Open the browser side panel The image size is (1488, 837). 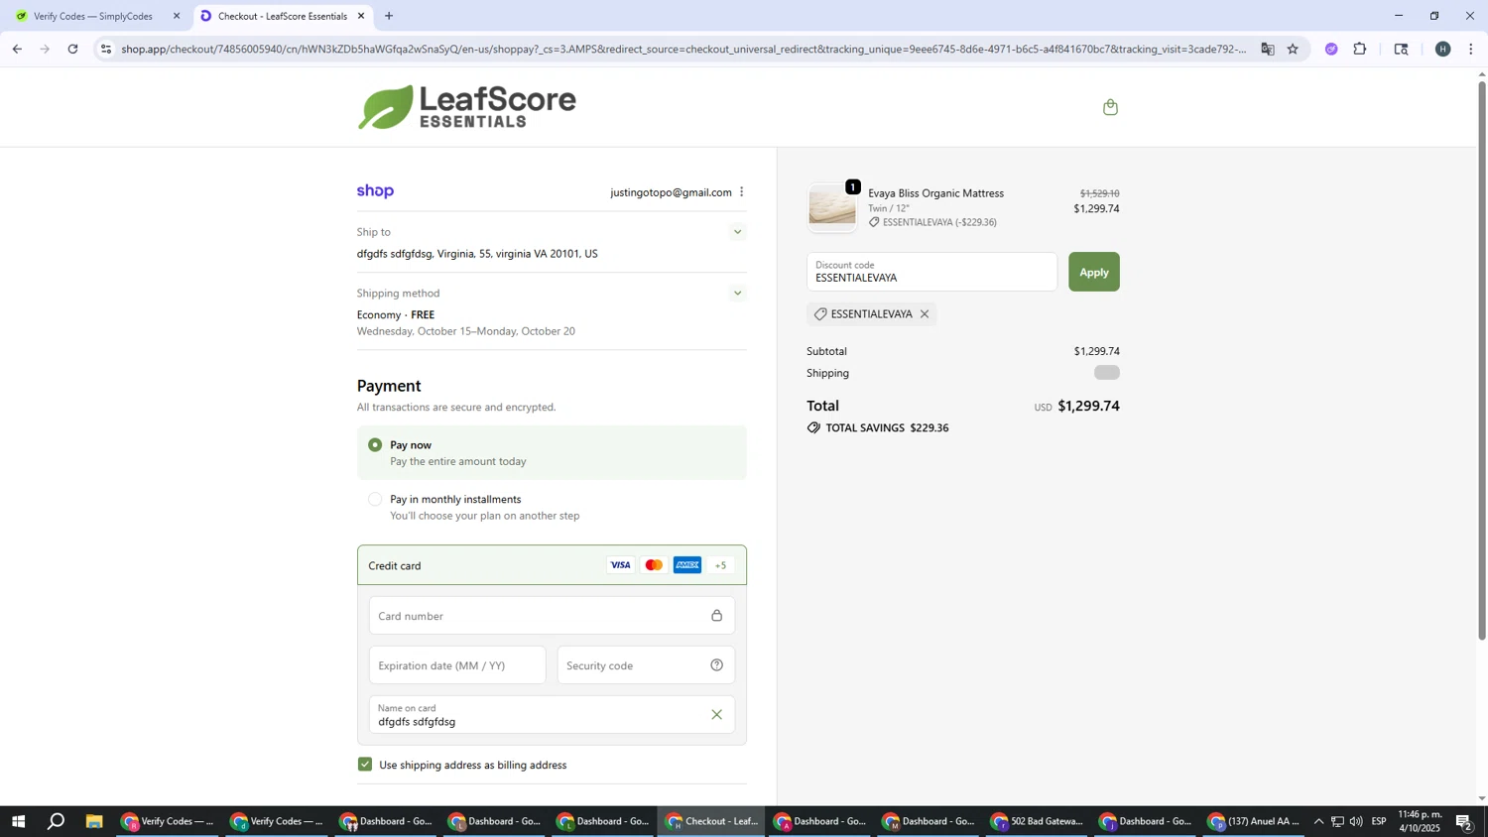[1402, 49]
